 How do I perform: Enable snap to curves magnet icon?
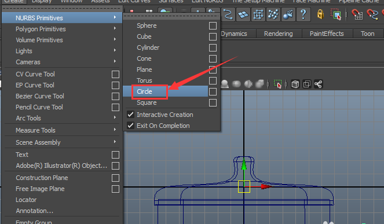tap(372, 14)
